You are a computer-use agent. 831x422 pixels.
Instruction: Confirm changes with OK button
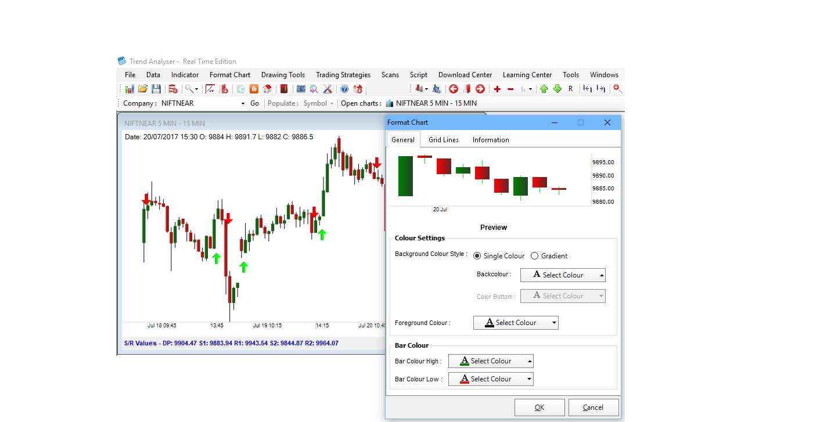click(539, 407)
